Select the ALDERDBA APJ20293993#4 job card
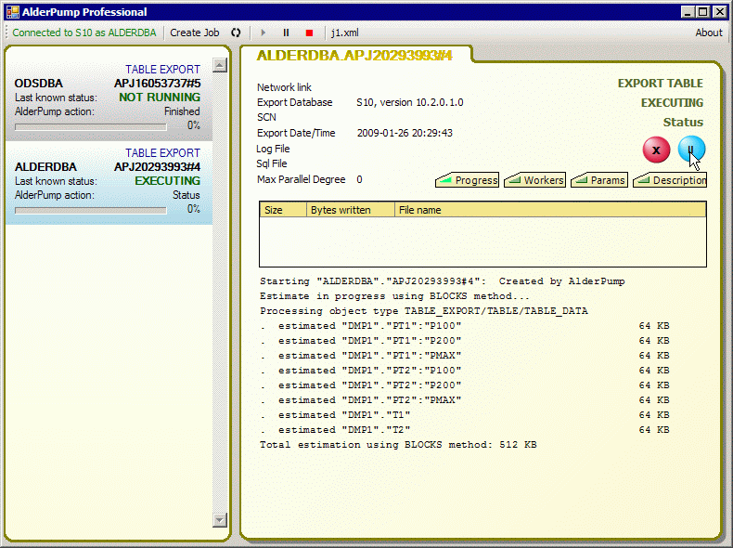Viewport: 733px width, 548px height. [109, 181]
